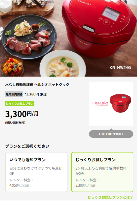Click the 通常販売価格 gray label
137x201 pixels.
(14, 94)
